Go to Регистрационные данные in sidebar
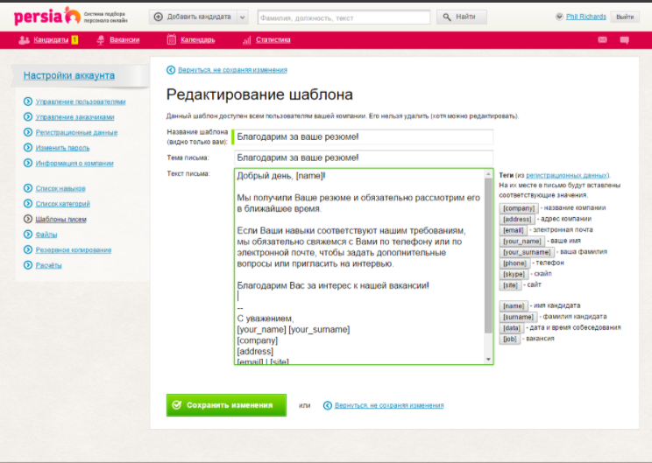 point(76,132)
